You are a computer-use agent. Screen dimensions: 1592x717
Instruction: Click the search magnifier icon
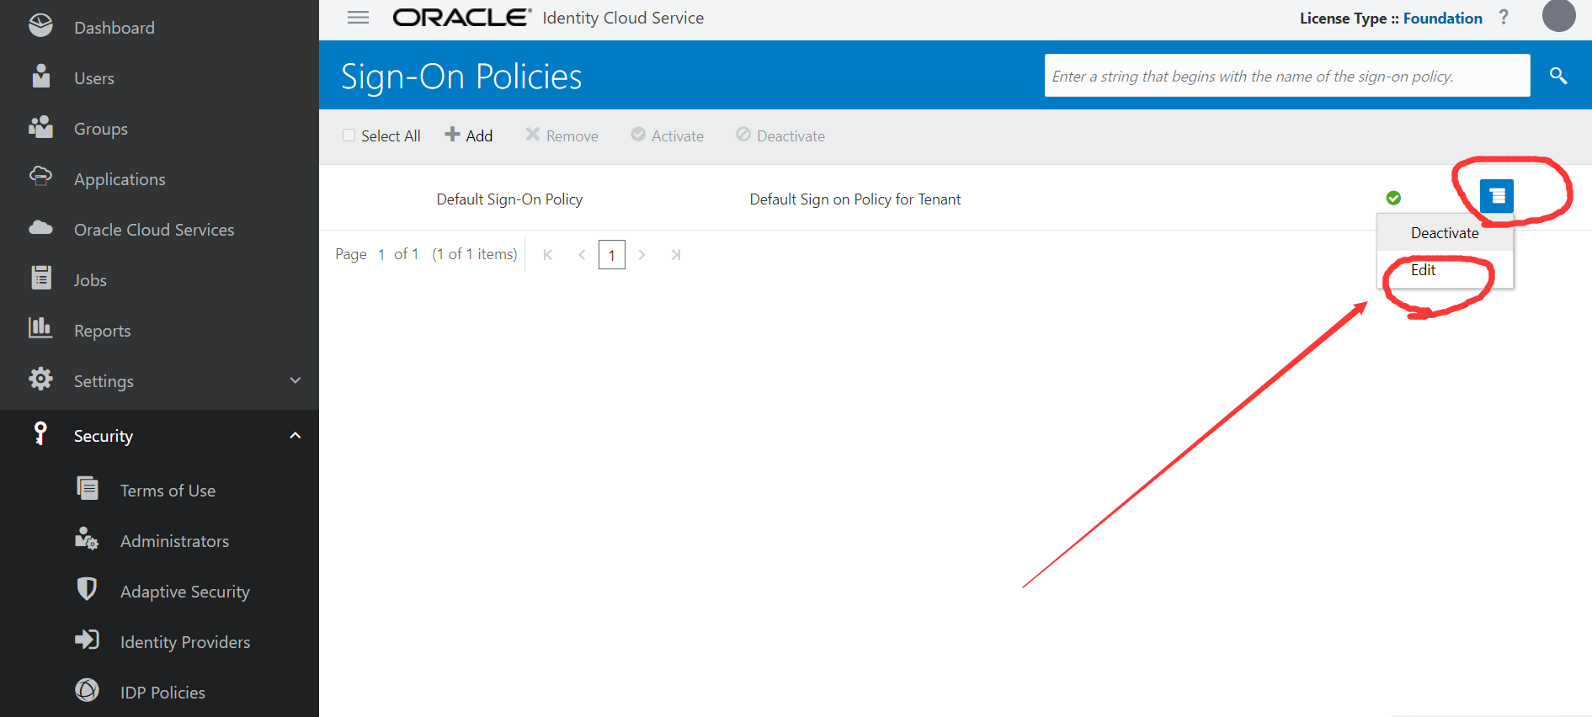pyautogui.click(x=1558, y=76)
